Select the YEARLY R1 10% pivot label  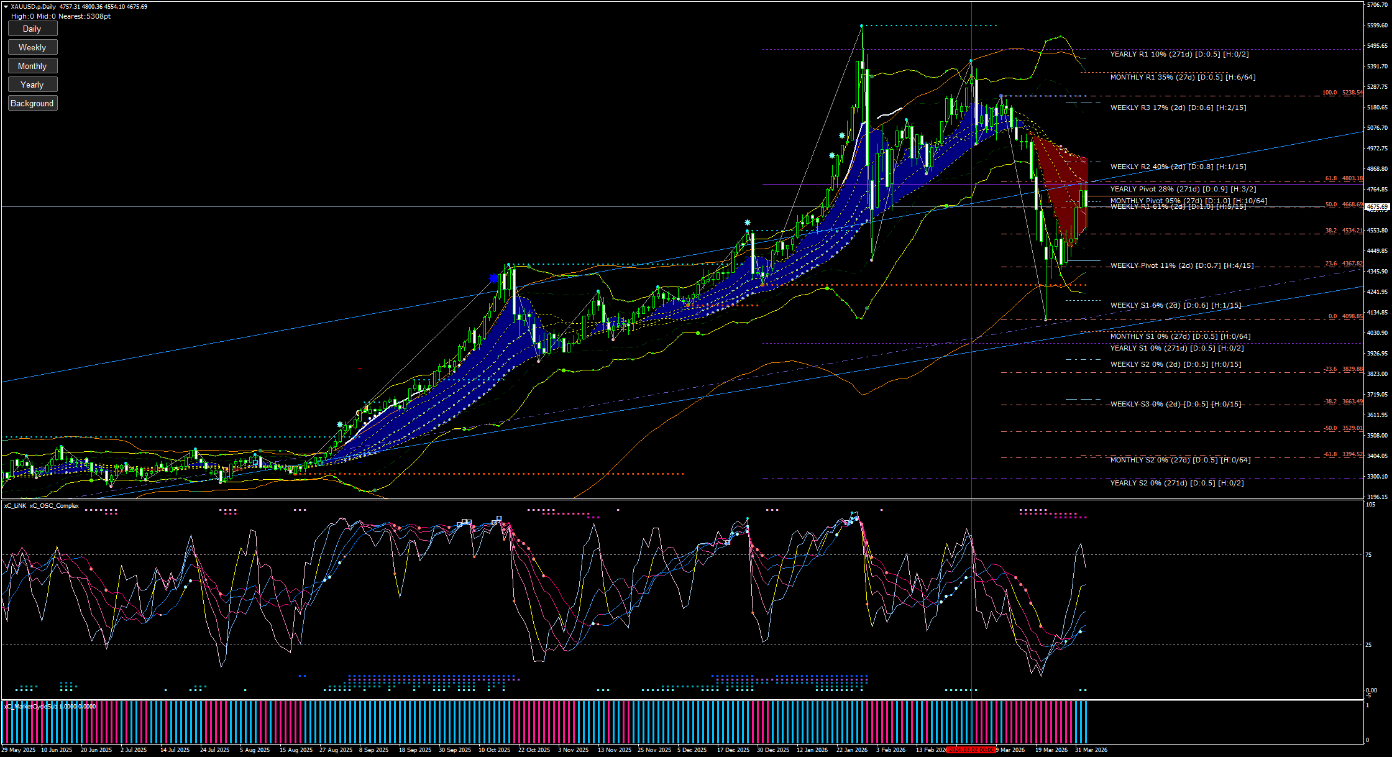[x=1179, y=54]
